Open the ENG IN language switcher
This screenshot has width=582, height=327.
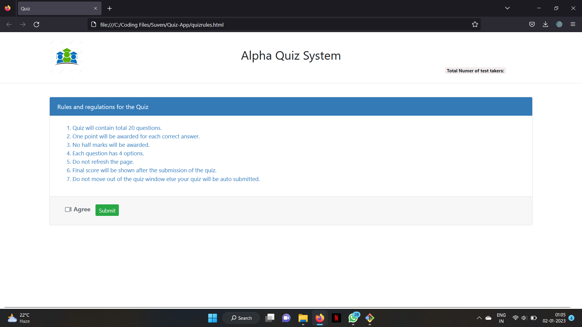coord(501,318)
